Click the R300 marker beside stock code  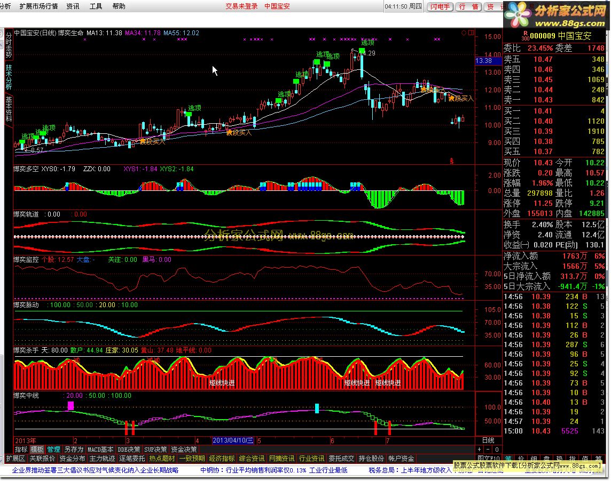(x=525, y=36)
